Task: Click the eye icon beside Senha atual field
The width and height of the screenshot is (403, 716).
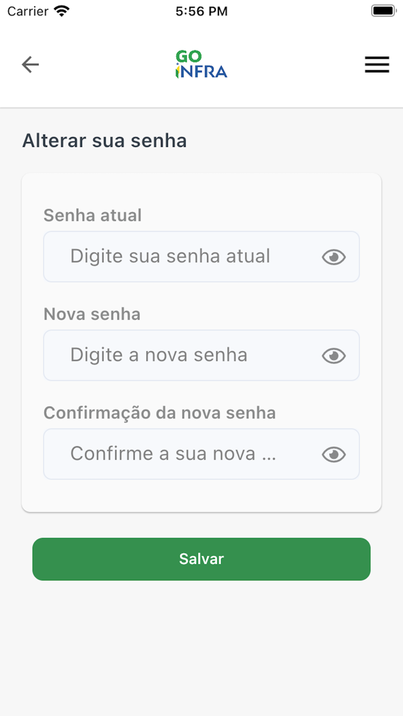Action: pos(334,257)
